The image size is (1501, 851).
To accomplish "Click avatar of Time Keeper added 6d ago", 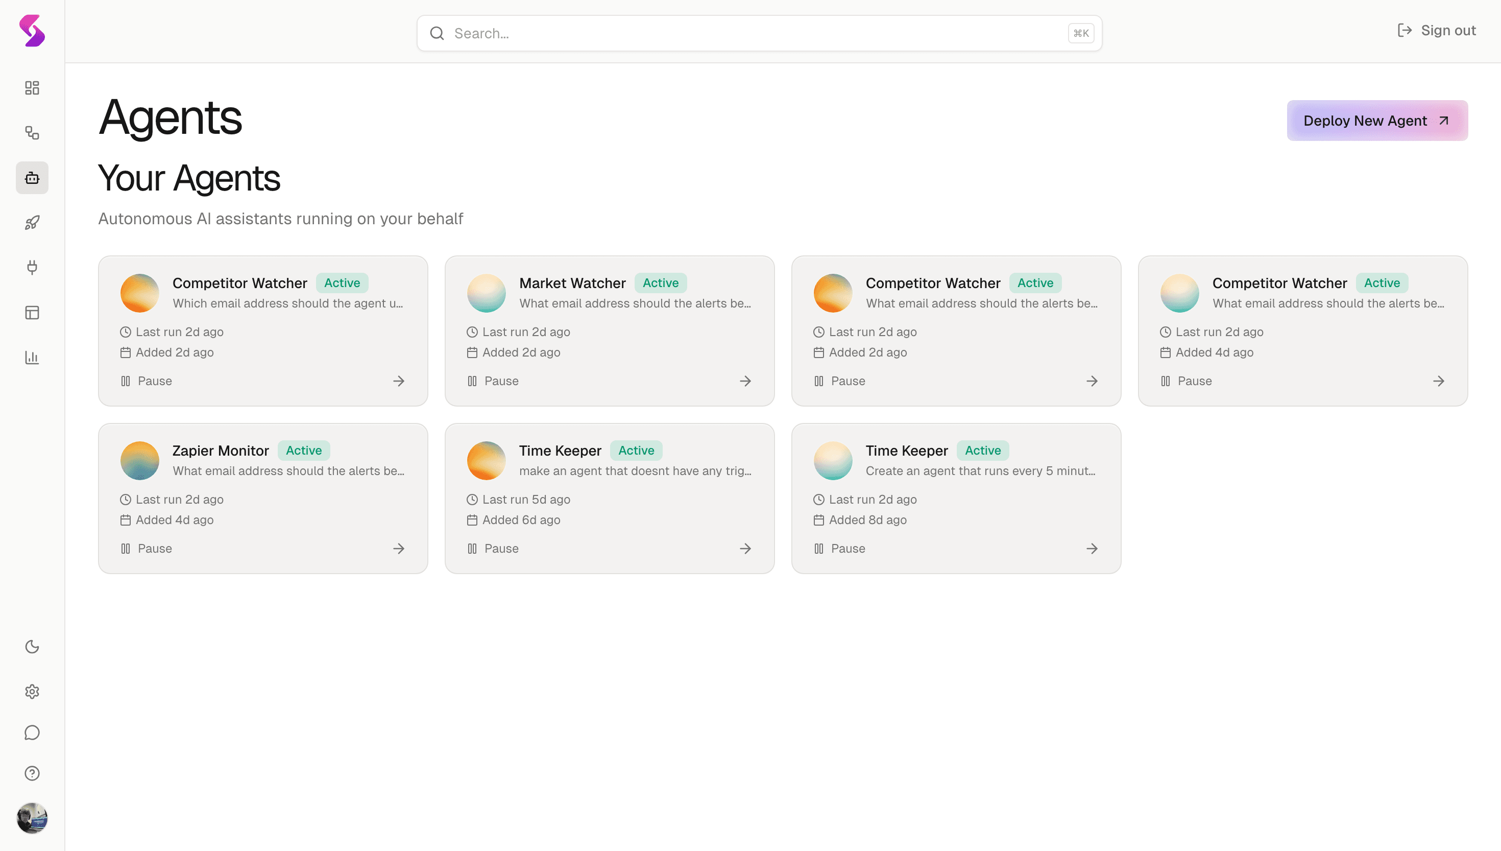I will [487, 461].
